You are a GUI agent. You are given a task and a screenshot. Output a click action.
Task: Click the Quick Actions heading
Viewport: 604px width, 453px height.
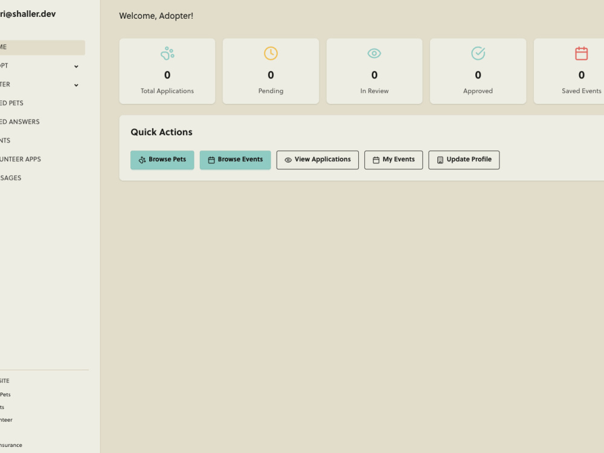tap(161, 132)
